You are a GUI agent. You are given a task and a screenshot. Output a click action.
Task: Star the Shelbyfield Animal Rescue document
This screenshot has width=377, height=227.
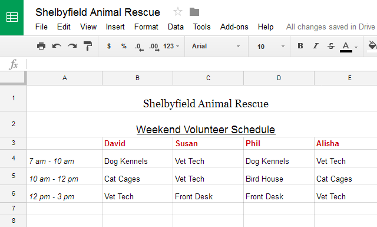(178, 12)
